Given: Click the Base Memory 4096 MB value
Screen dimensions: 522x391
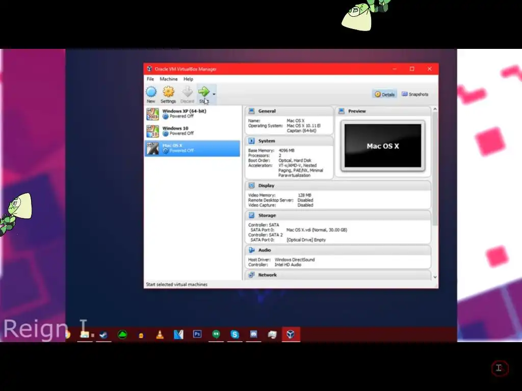Looking at the screenshot, I should 286,151.
